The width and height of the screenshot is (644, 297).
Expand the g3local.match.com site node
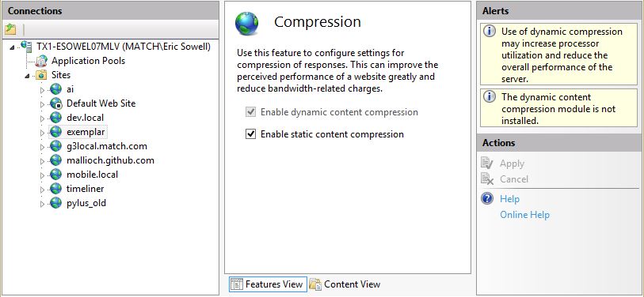(42, 147)
